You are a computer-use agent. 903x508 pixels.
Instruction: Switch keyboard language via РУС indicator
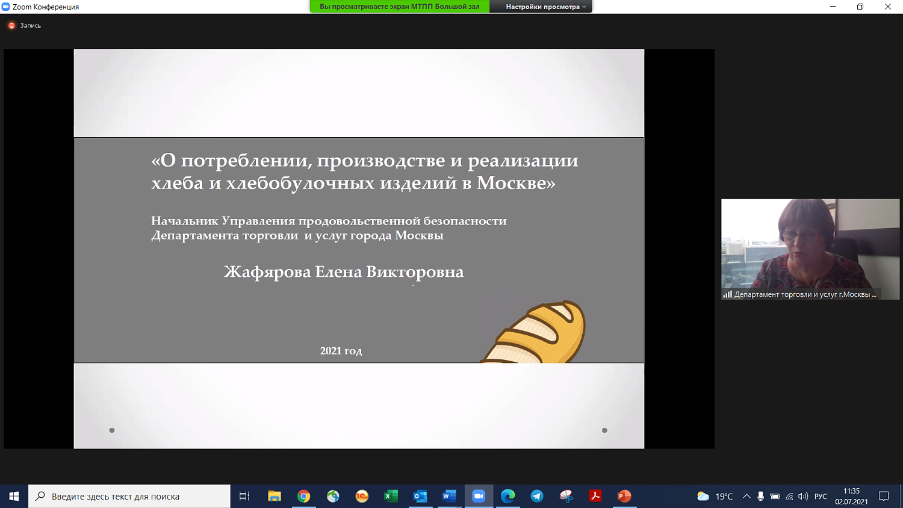[x=821, y=496]
